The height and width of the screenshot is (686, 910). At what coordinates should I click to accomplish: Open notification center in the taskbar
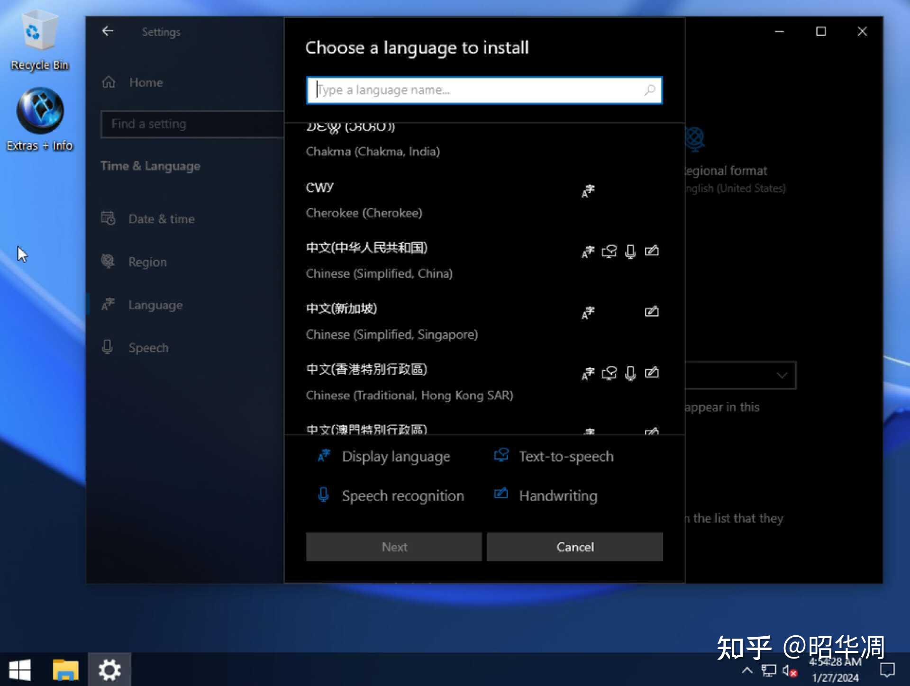tap(887, 670)
